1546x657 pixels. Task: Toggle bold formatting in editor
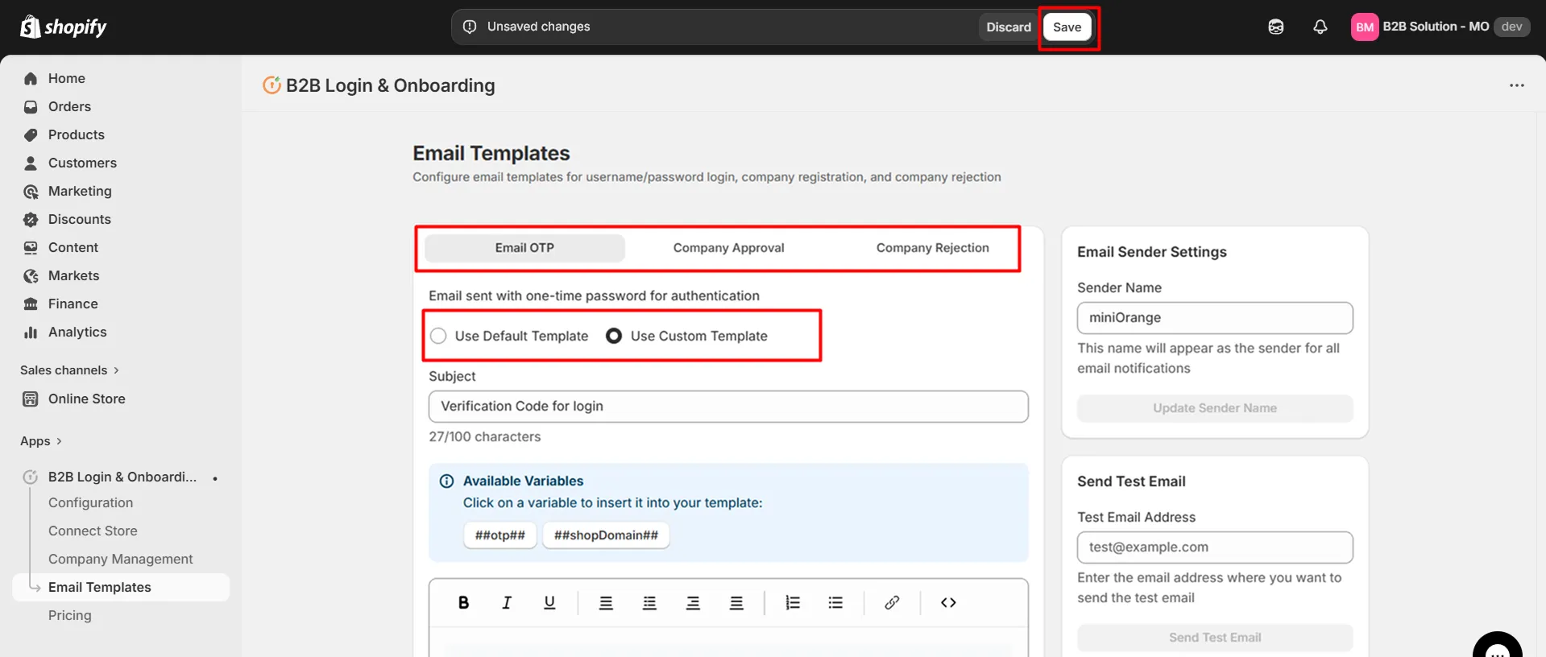tap(463, 602)
